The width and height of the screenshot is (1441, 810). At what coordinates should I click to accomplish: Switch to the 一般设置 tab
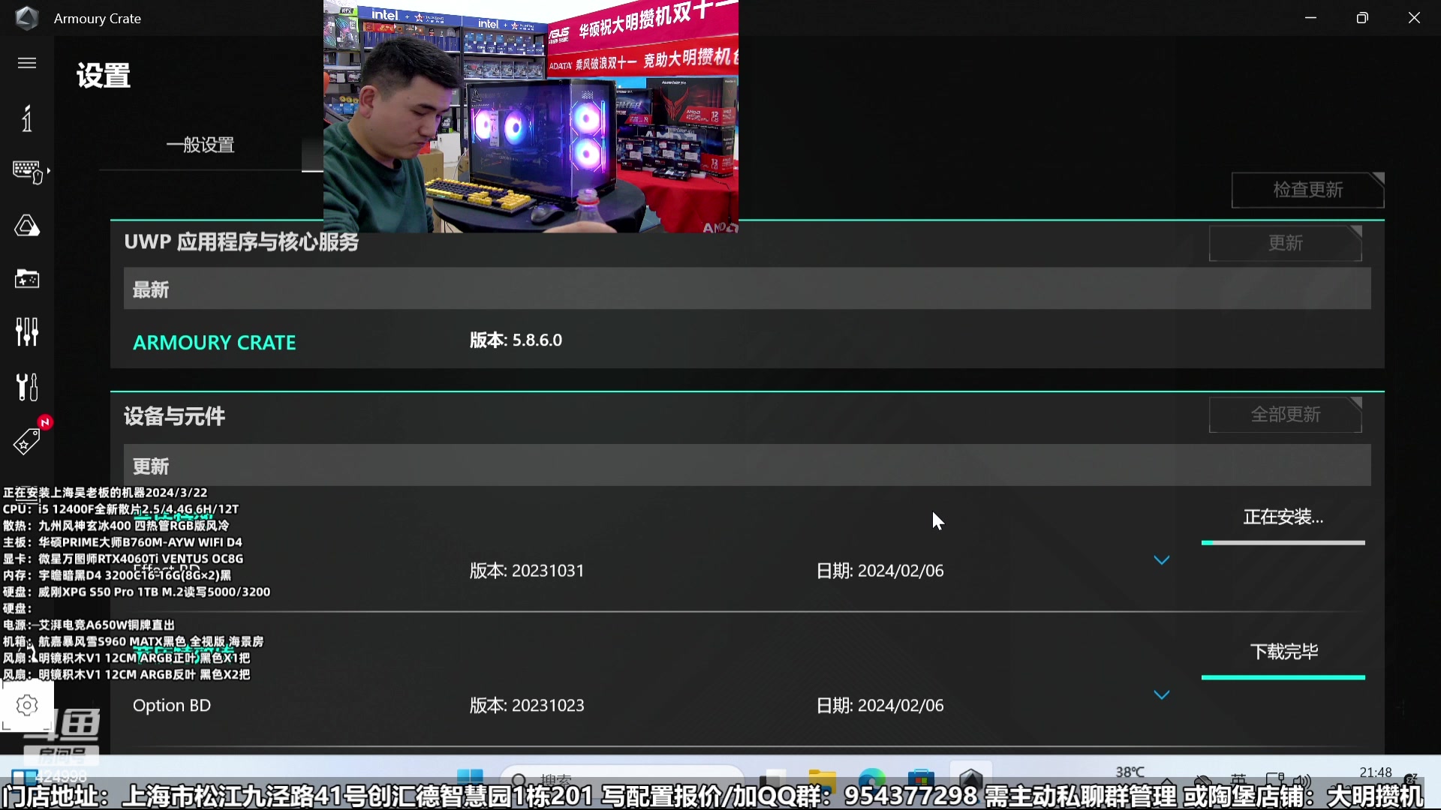200,144
